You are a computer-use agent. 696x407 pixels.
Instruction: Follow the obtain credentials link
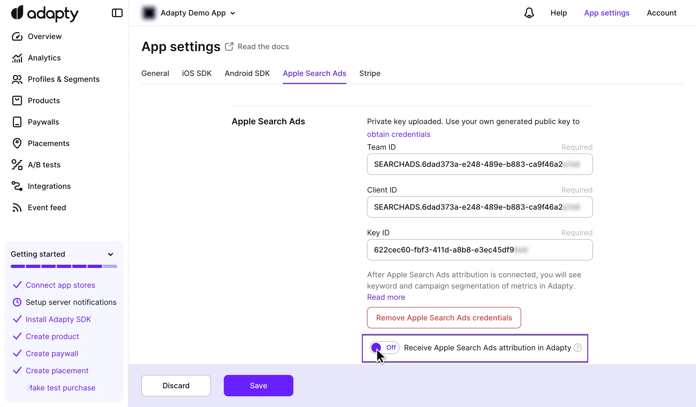[398, 135]
